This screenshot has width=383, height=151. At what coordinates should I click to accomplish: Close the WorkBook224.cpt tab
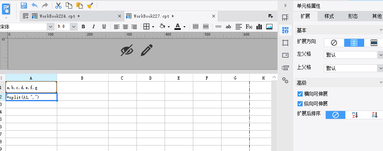tap(120, 16)
